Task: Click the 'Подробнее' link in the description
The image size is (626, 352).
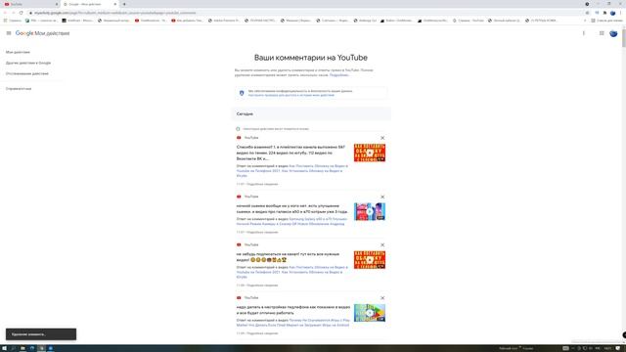Action: click(339, 75)
